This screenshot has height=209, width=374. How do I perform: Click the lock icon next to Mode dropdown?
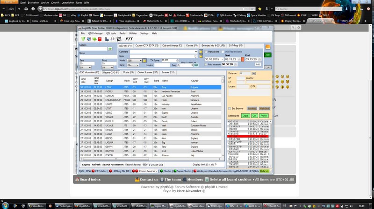pyautogui.click(x=144, y=61)
